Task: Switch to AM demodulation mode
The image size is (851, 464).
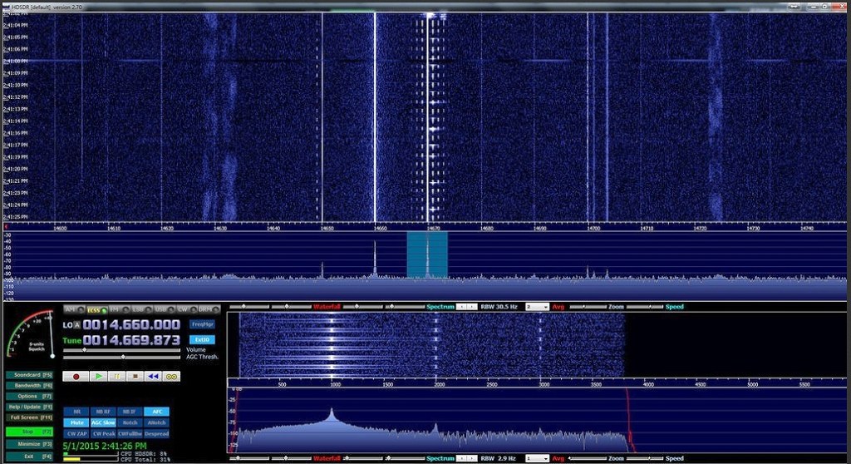Action: (x=71, y=310)
